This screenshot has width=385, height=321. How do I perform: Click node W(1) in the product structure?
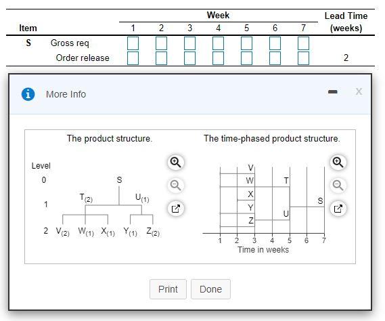(86, 232)
